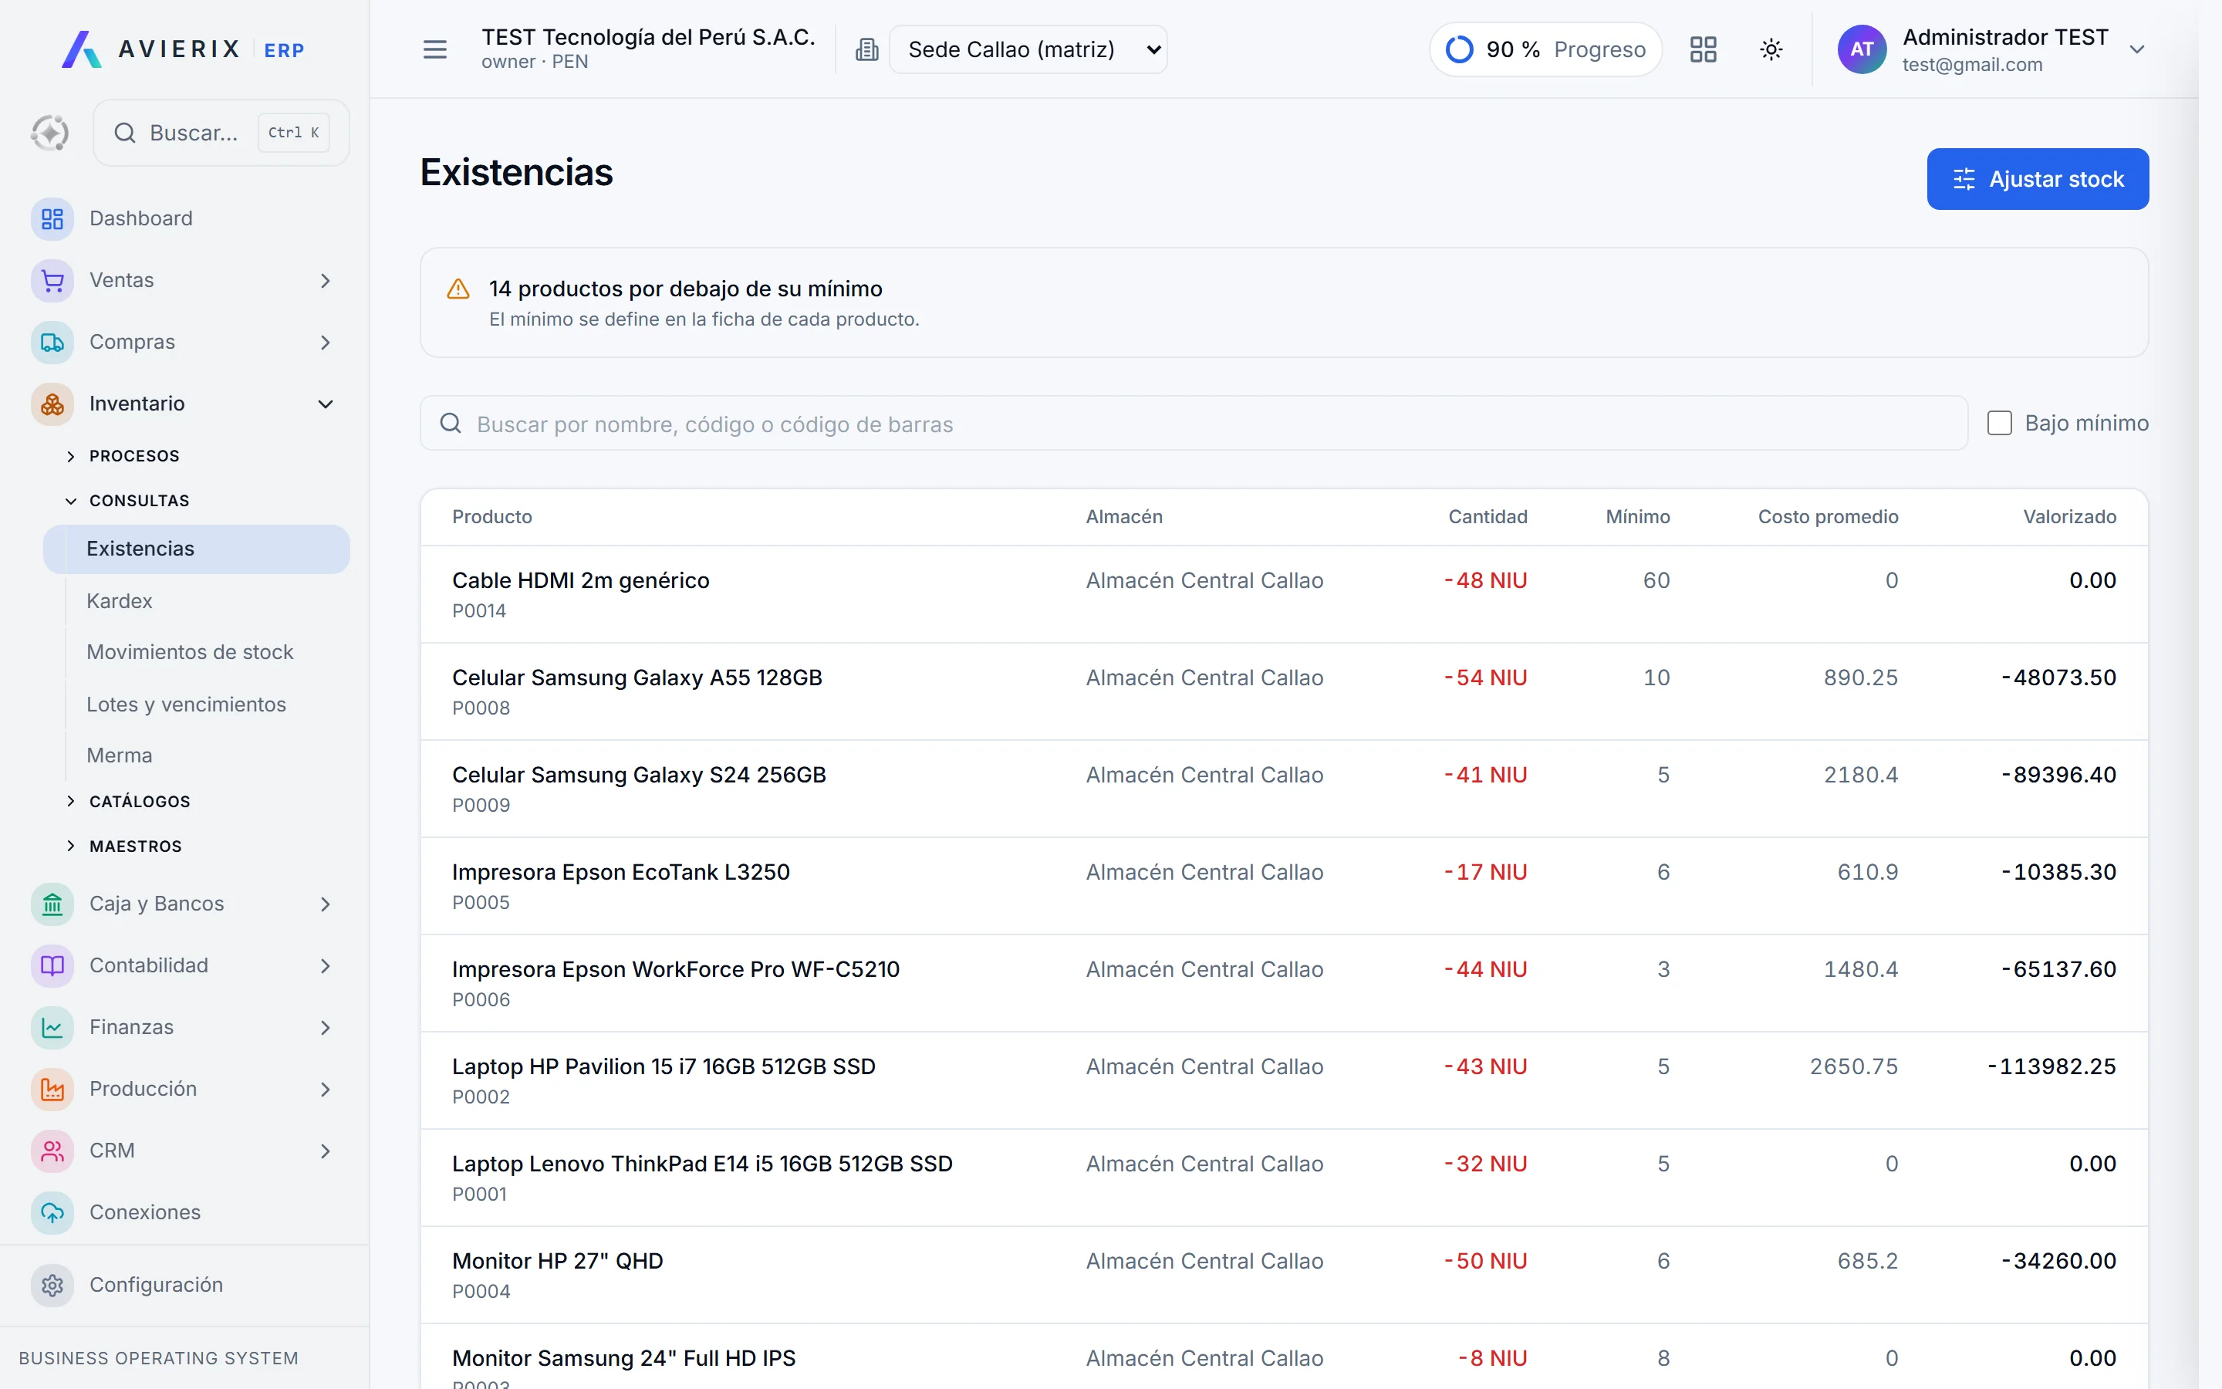Image resolution: width=2222 pixels, height=1389 pixels.
Task: Click the low-stock warning triangle icon
Action: [x=458, y=289]
